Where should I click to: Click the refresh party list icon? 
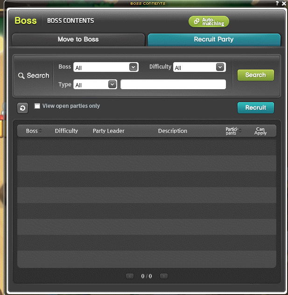point(22,108)
